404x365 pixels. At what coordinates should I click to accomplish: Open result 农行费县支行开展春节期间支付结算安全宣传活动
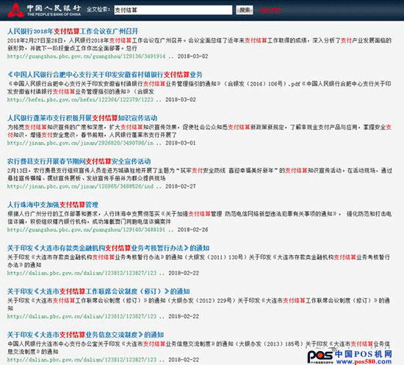coord(79,161)
